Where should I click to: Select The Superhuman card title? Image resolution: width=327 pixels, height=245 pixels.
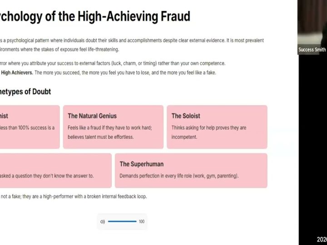[x=141, y=164]
